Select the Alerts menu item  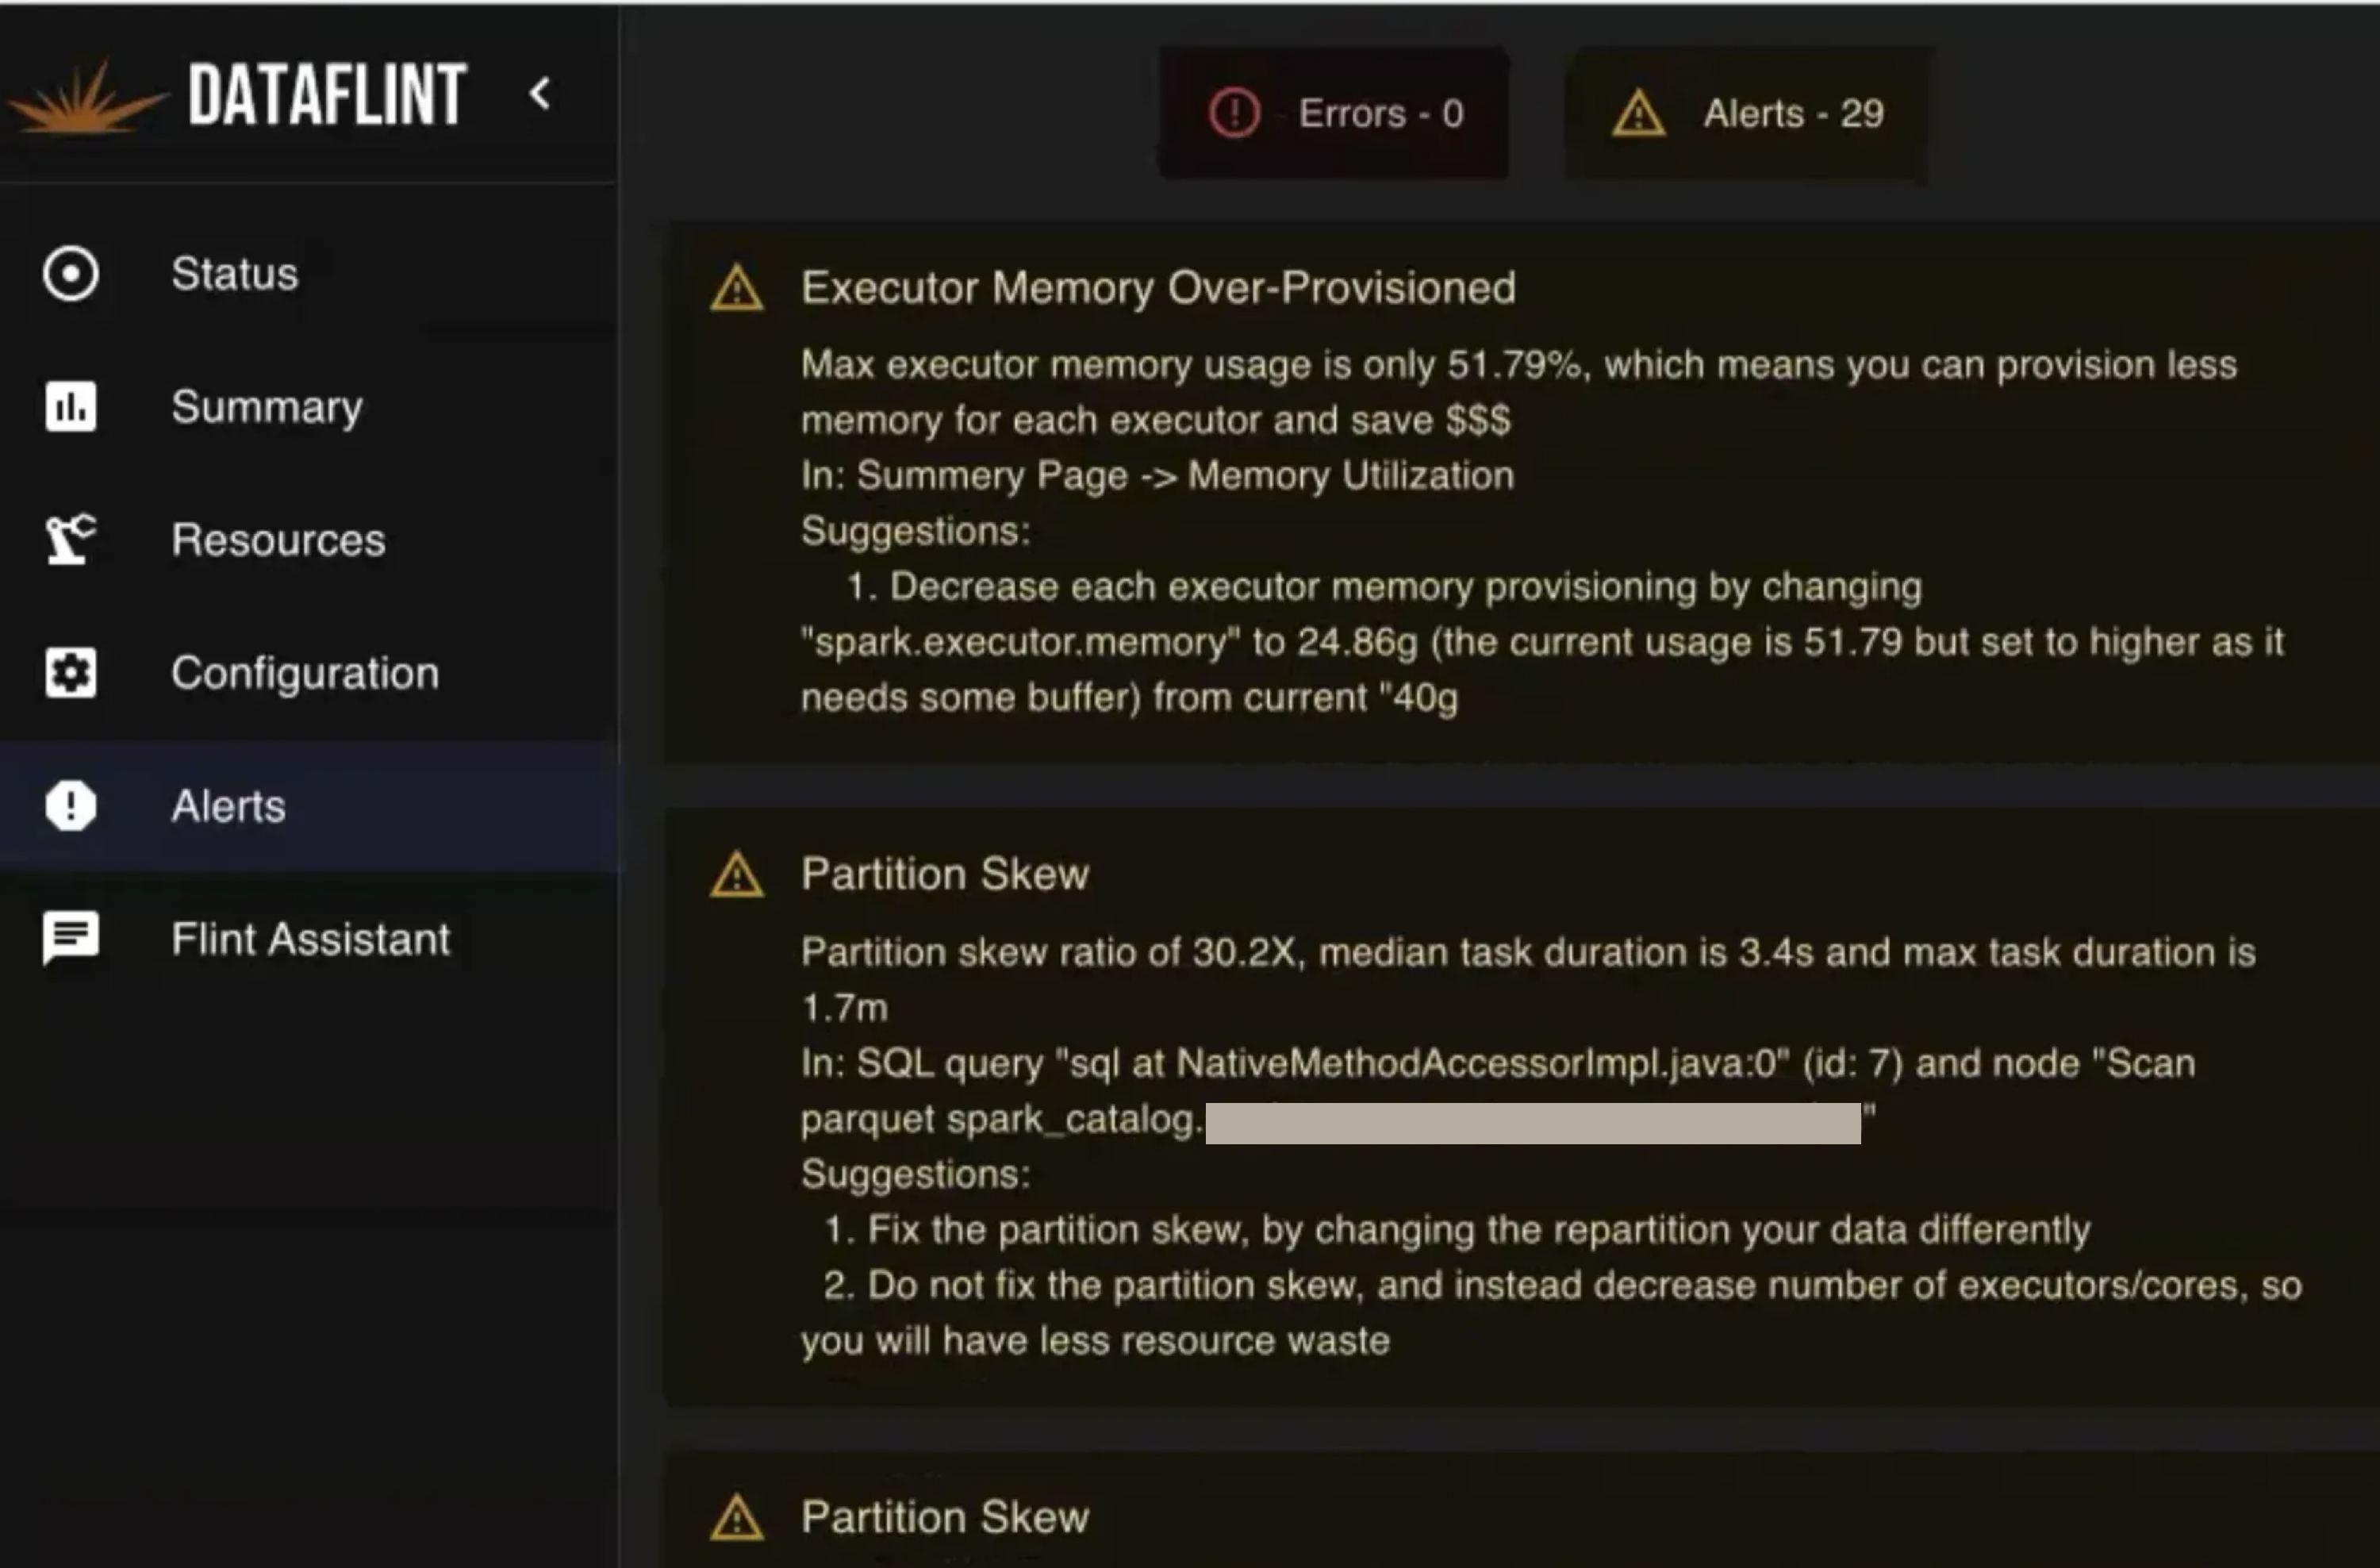point(308,805)
